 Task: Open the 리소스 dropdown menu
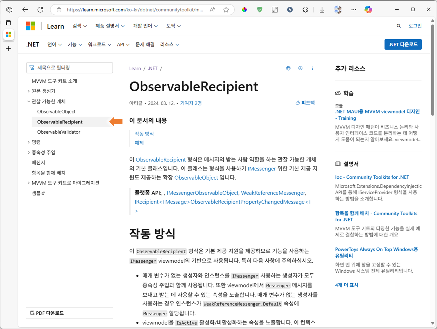(170, 44)
